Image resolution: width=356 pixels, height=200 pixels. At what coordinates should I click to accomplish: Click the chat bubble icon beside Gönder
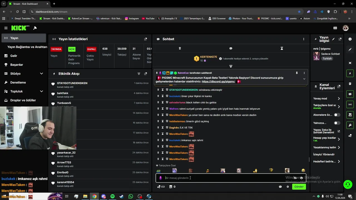click(280, 187)
